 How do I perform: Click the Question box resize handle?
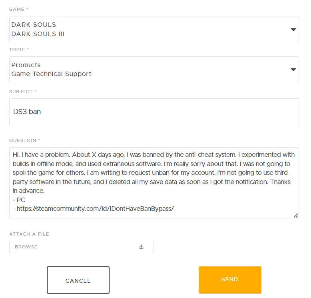296,215
